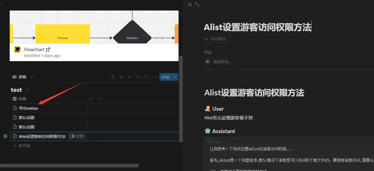Open the table search magnifier icon

(x=138, y=77)
